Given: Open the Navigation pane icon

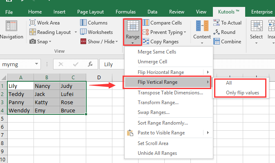Looking at the screenshot, I should 11,26.
